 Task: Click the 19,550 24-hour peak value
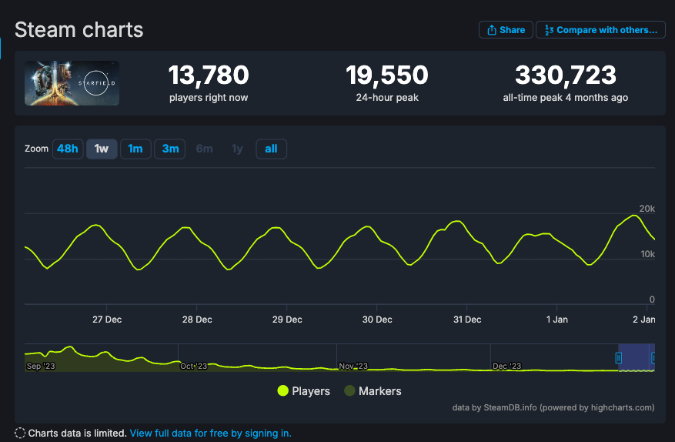(x=387, y=75)
